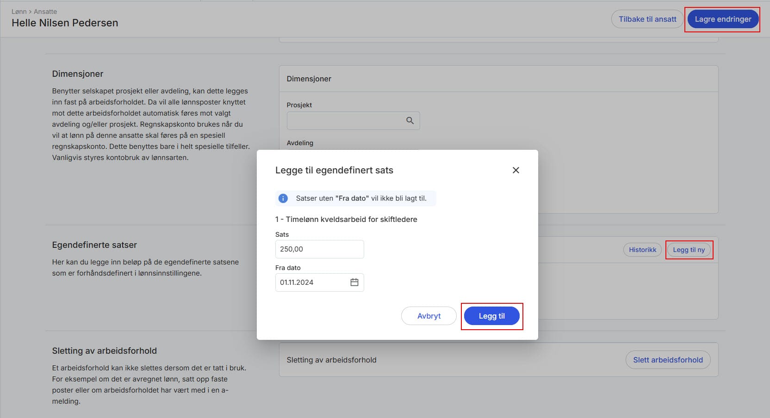Click Slett arbeidsforhold button

pyautogui.click(x=668, y=360)
